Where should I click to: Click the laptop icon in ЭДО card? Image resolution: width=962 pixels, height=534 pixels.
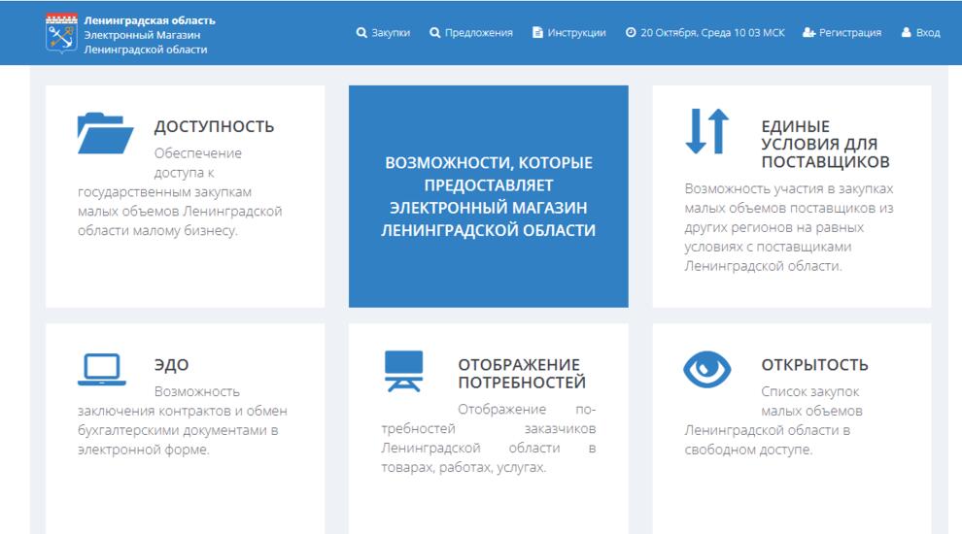pos(102,370)
